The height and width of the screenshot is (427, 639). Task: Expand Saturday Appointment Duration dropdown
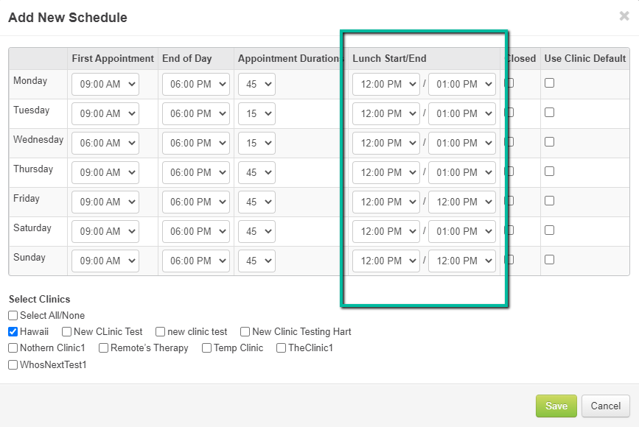coord(256,232)
